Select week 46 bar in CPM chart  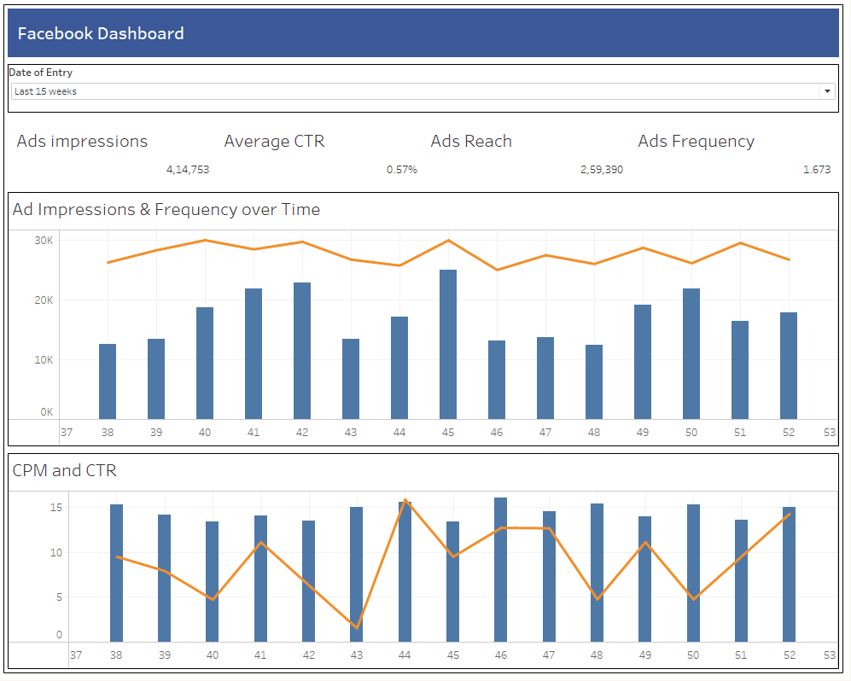click(501, 570)
